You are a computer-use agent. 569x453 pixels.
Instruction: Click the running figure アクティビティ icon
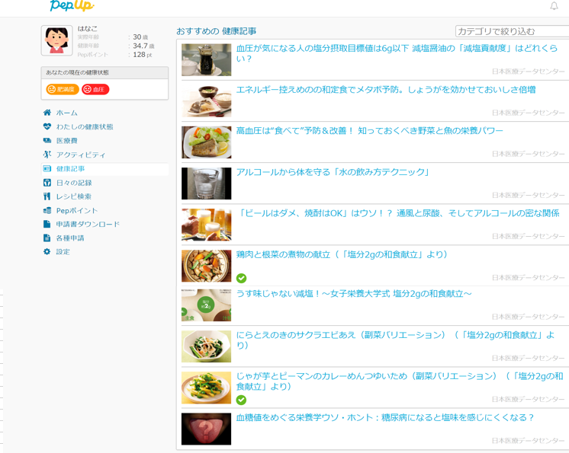[x=47, y=155]
